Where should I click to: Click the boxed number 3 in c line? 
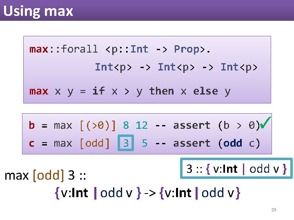pos(126,143)
